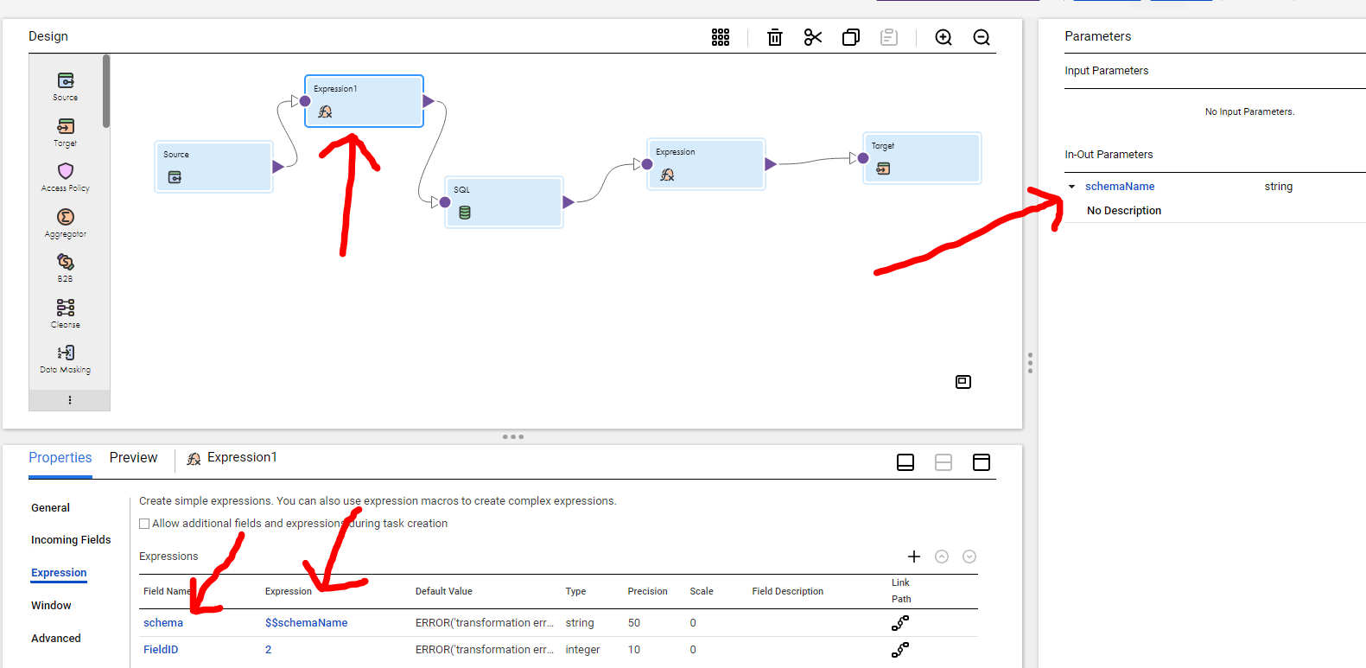Select the SQL node on the canvas

[x=504, y=202]
